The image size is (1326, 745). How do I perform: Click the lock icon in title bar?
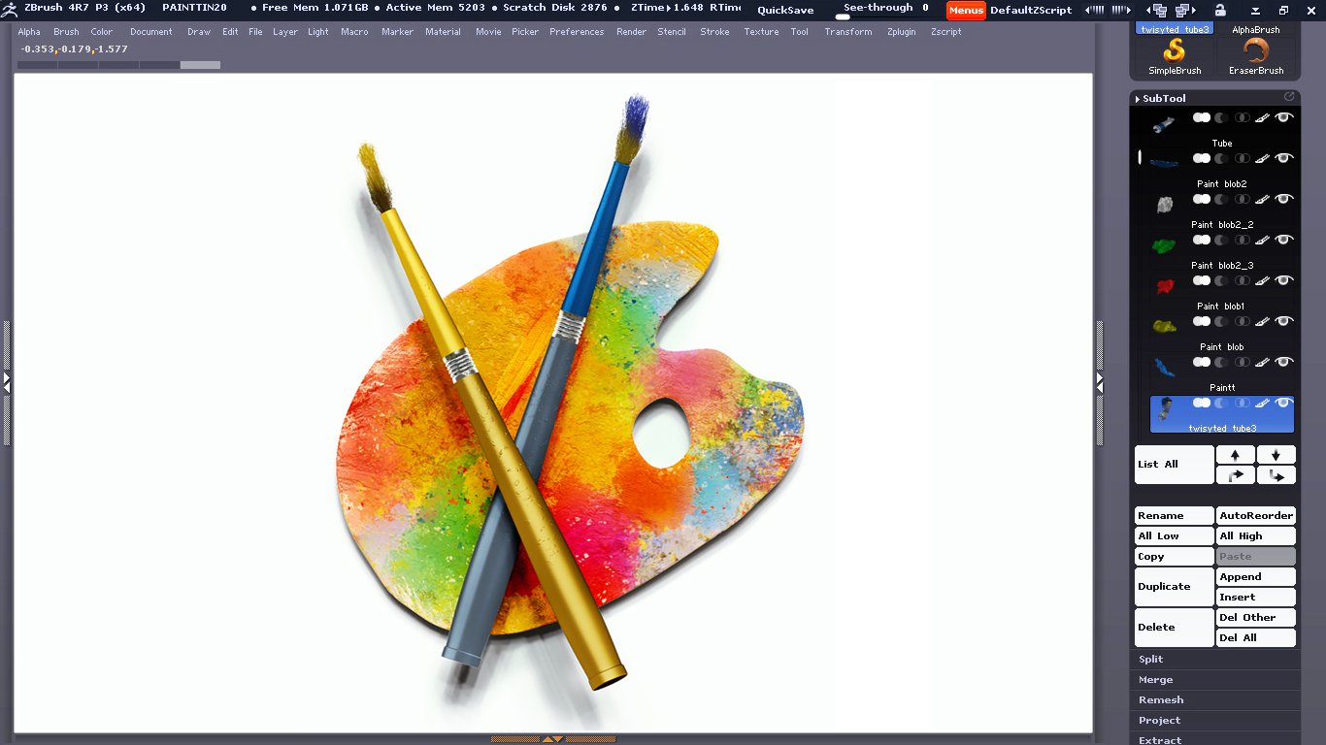(x=1220, y=10)
